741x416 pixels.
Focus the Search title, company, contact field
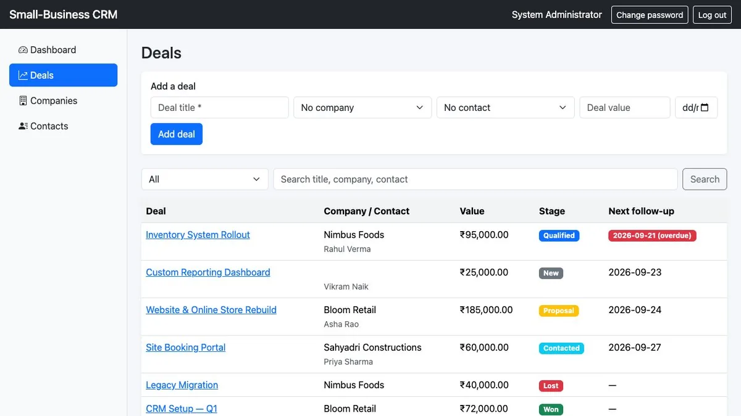(x=475, y=179)
